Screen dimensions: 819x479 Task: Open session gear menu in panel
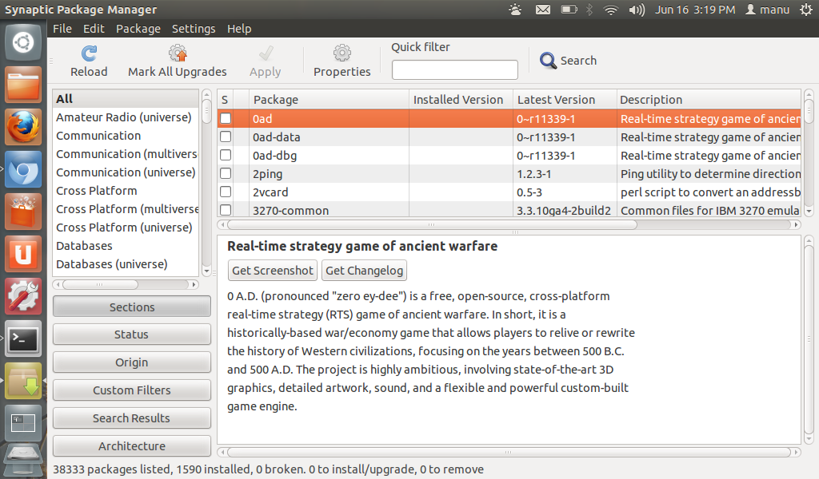(x=806, y=10)
